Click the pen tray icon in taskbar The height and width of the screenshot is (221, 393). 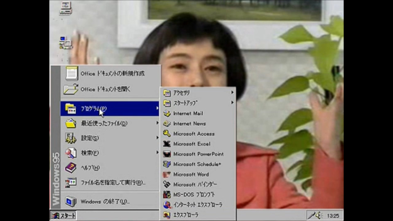click(312, 215)
